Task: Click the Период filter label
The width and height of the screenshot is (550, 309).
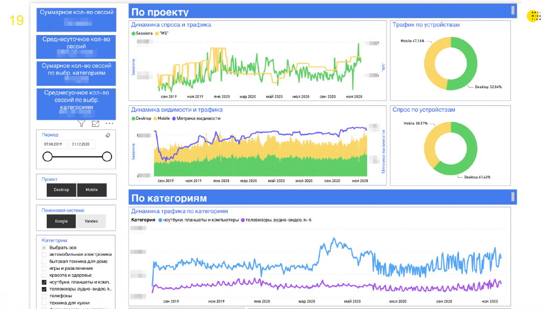Action: pos(50,135)
